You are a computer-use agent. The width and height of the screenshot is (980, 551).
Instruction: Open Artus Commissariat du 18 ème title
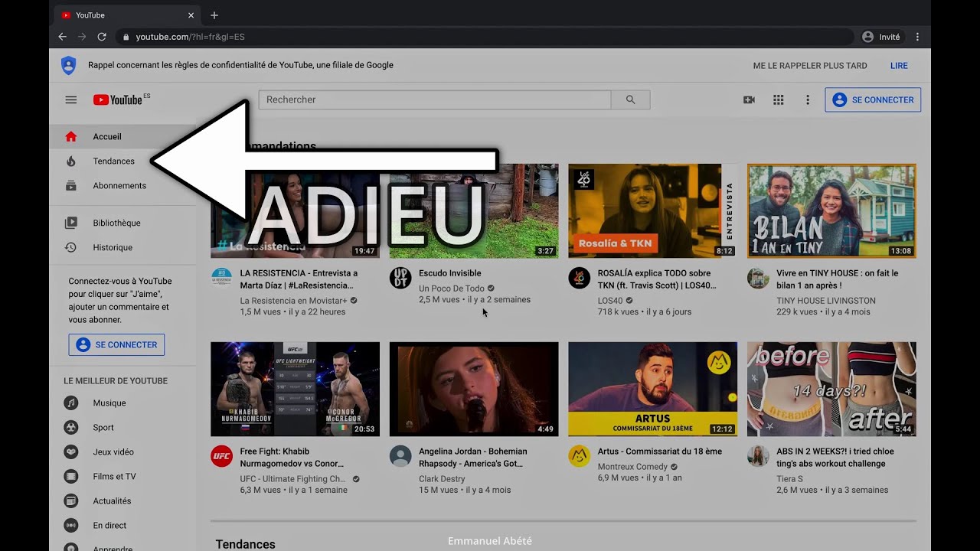pos(660,452)
